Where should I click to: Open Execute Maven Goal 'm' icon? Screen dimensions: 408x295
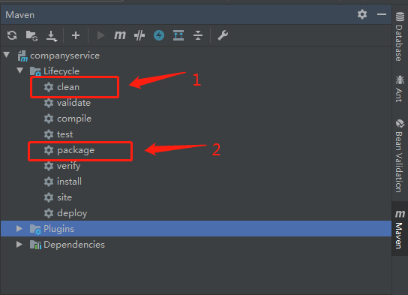[120, 35]
